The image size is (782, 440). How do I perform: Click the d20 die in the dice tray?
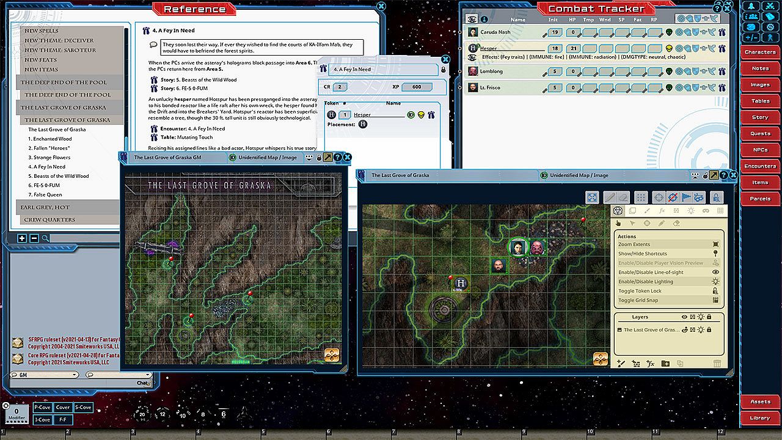(x=142, y=414)
